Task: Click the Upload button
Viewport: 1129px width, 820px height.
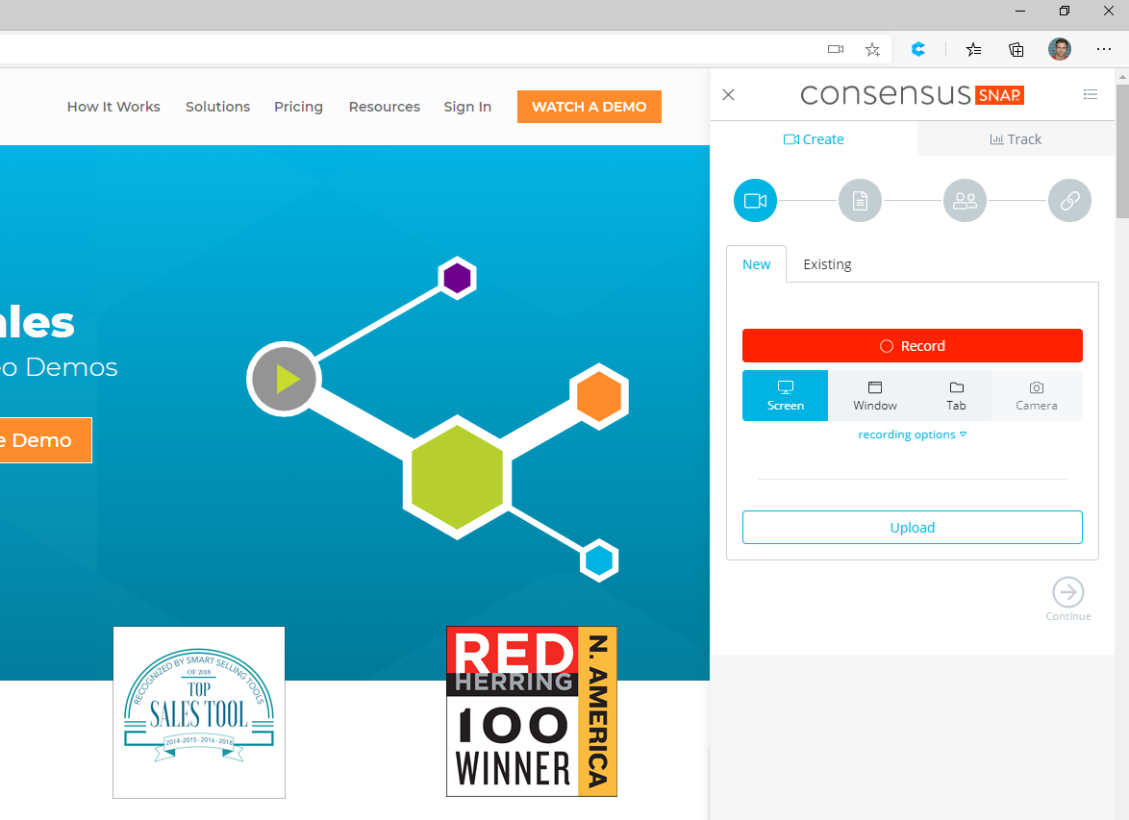Action: click(913, 527)
